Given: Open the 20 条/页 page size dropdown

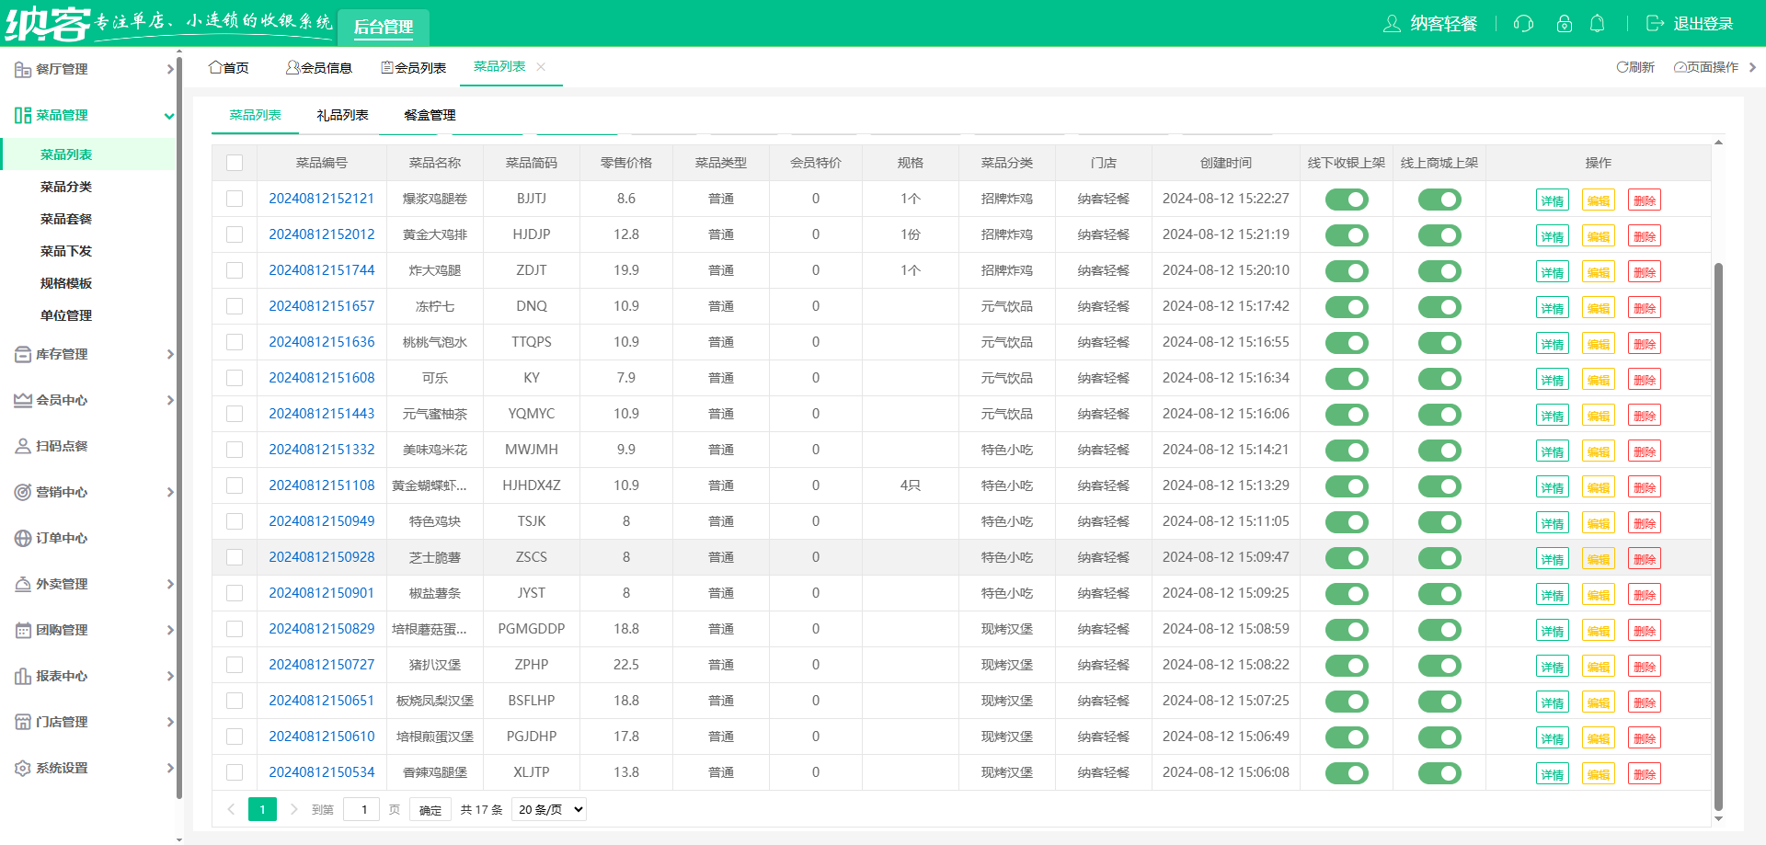Looking at the screenshot, I should [549, 810].
